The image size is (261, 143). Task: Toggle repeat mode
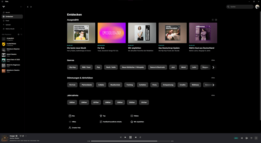pos(140,137)
